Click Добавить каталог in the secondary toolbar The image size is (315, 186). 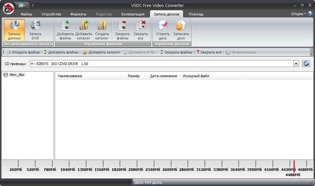(x=101, y=52)
